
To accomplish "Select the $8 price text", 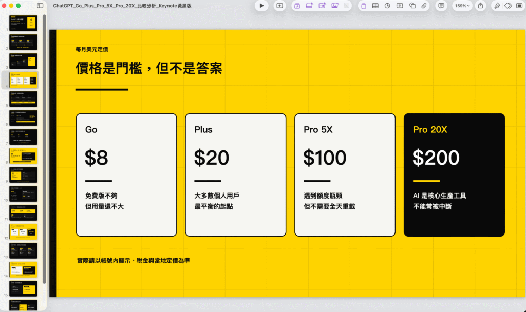I will (97, 158).
